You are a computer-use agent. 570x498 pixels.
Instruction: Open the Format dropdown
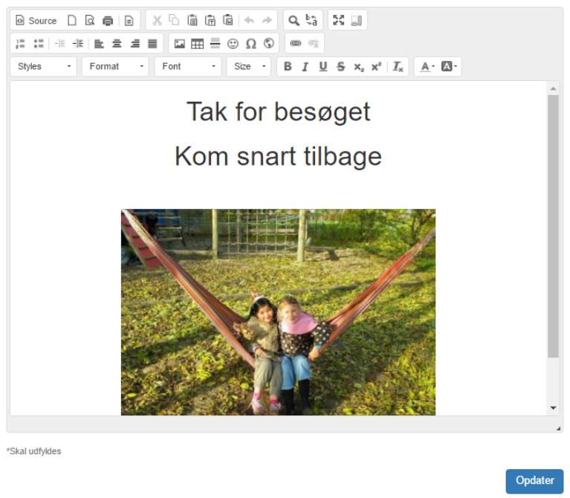pos(115,66)
